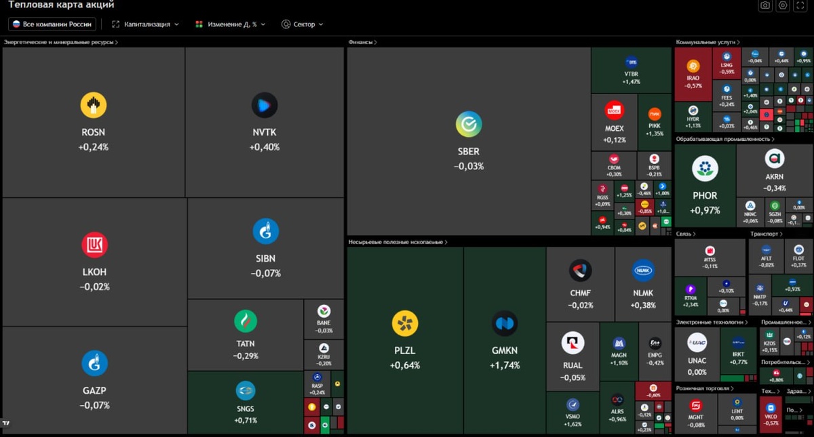This screenshot has height=437, width=814.
Task: Open the 'Коммунальные услуги' sector header
Action: [x=708, y=42]
